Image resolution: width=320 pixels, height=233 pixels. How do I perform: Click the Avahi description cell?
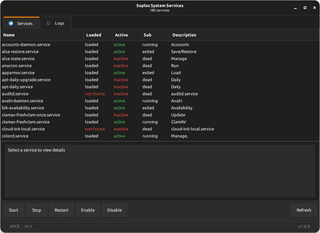coord(177,101)
